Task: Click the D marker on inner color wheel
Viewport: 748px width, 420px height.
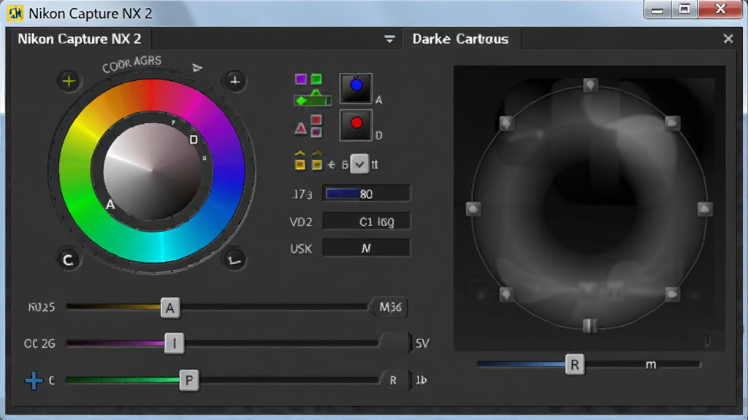Action: click(x=193, y=139)
